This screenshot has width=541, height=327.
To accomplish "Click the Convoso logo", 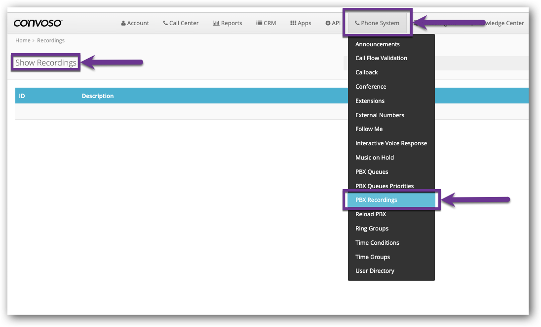I will 38,23.
